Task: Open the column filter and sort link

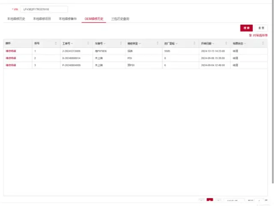Action: (x=258, y=35)
